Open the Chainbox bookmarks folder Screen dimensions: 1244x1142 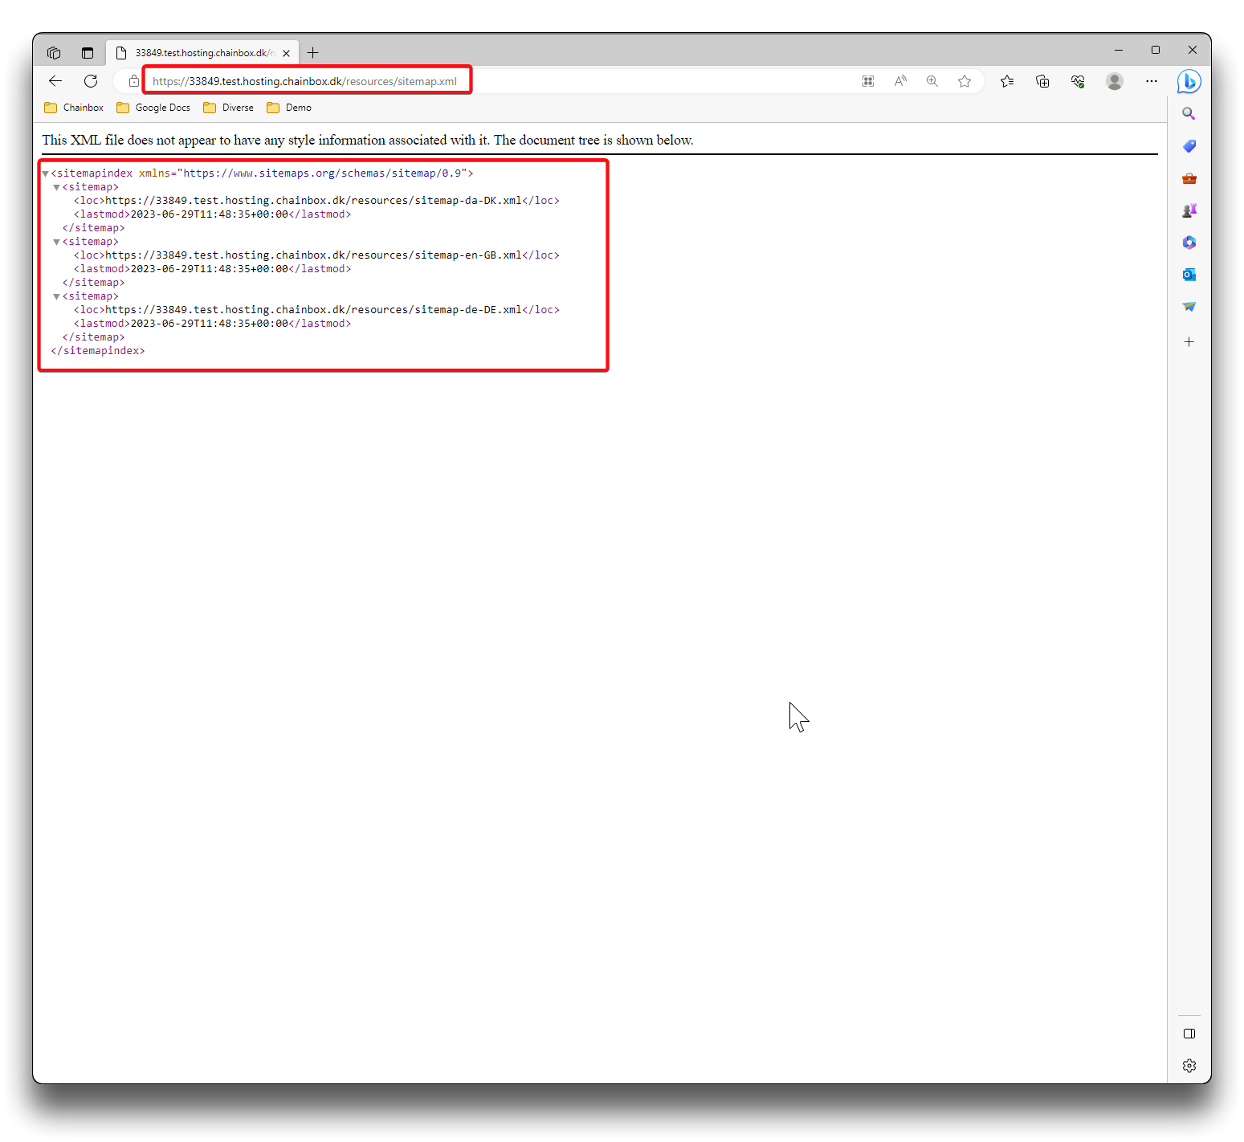click(x=74, y=108)
